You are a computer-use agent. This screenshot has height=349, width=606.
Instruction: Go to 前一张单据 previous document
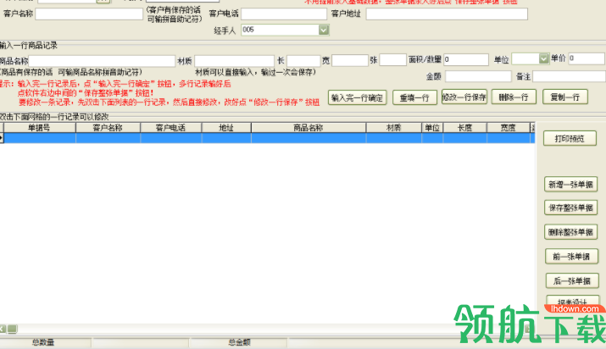click(571, 257)
